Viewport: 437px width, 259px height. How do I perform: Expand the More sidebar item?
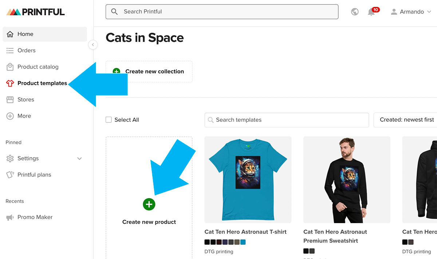tap(24, 116)
